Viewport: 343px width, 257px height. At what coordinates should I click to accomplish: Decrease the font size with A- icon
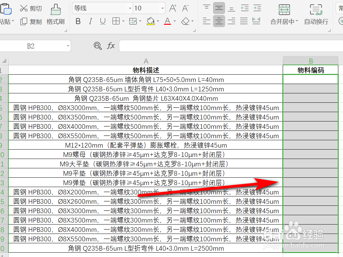point(186,8)
